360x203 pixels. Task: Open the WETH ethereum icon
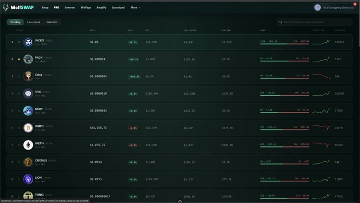[x=28, y=145]
